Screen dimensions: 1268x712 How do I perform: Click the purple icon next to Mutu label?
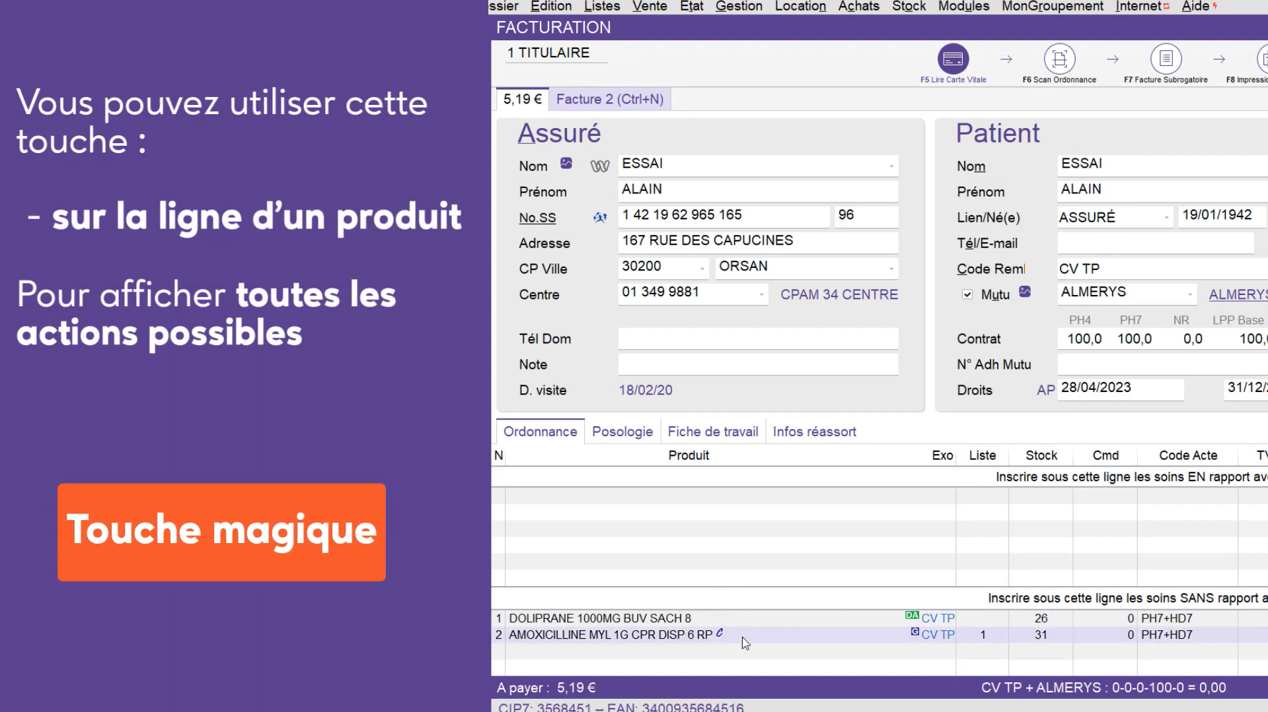tap(1025, 292)
